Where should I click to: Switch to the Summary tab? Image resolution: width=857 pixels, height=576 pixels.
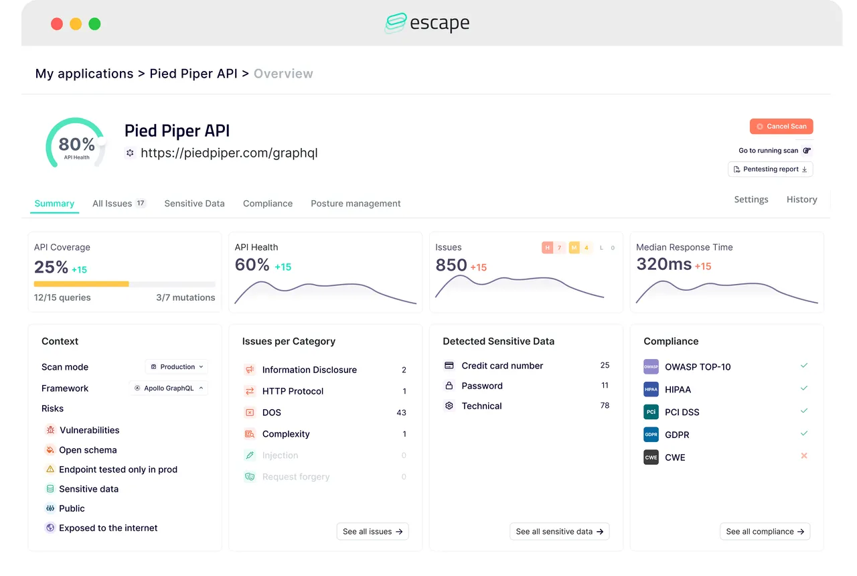point(54,204)
